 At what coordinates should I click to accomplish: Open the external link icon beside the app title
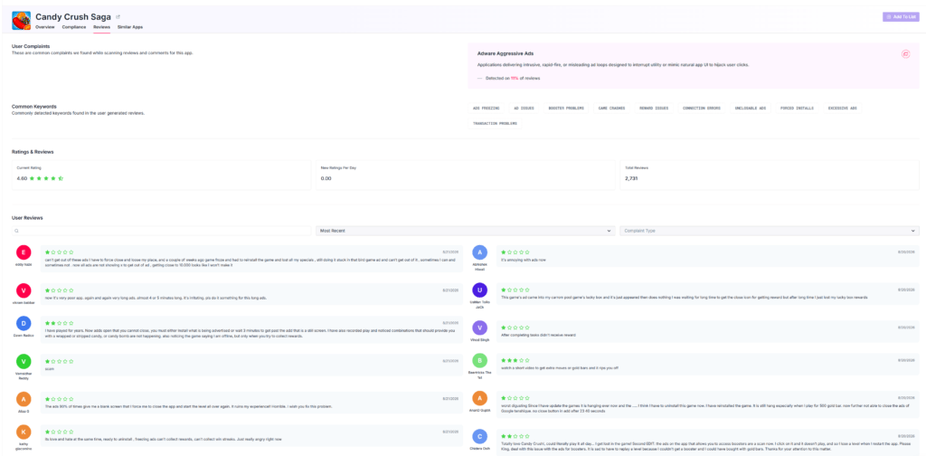click(x=118, y=16)
